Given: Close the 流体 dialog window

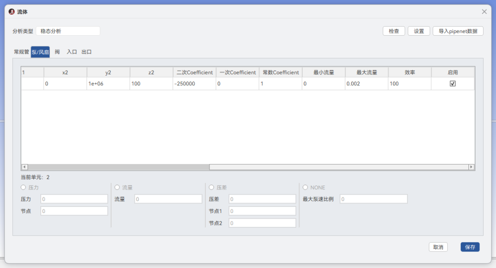Looking at the screenshot, I should tap(485, 11).
